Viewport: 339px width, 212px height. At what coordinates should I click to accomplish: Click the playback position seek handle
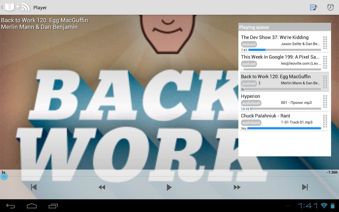[x=4, y=176]
